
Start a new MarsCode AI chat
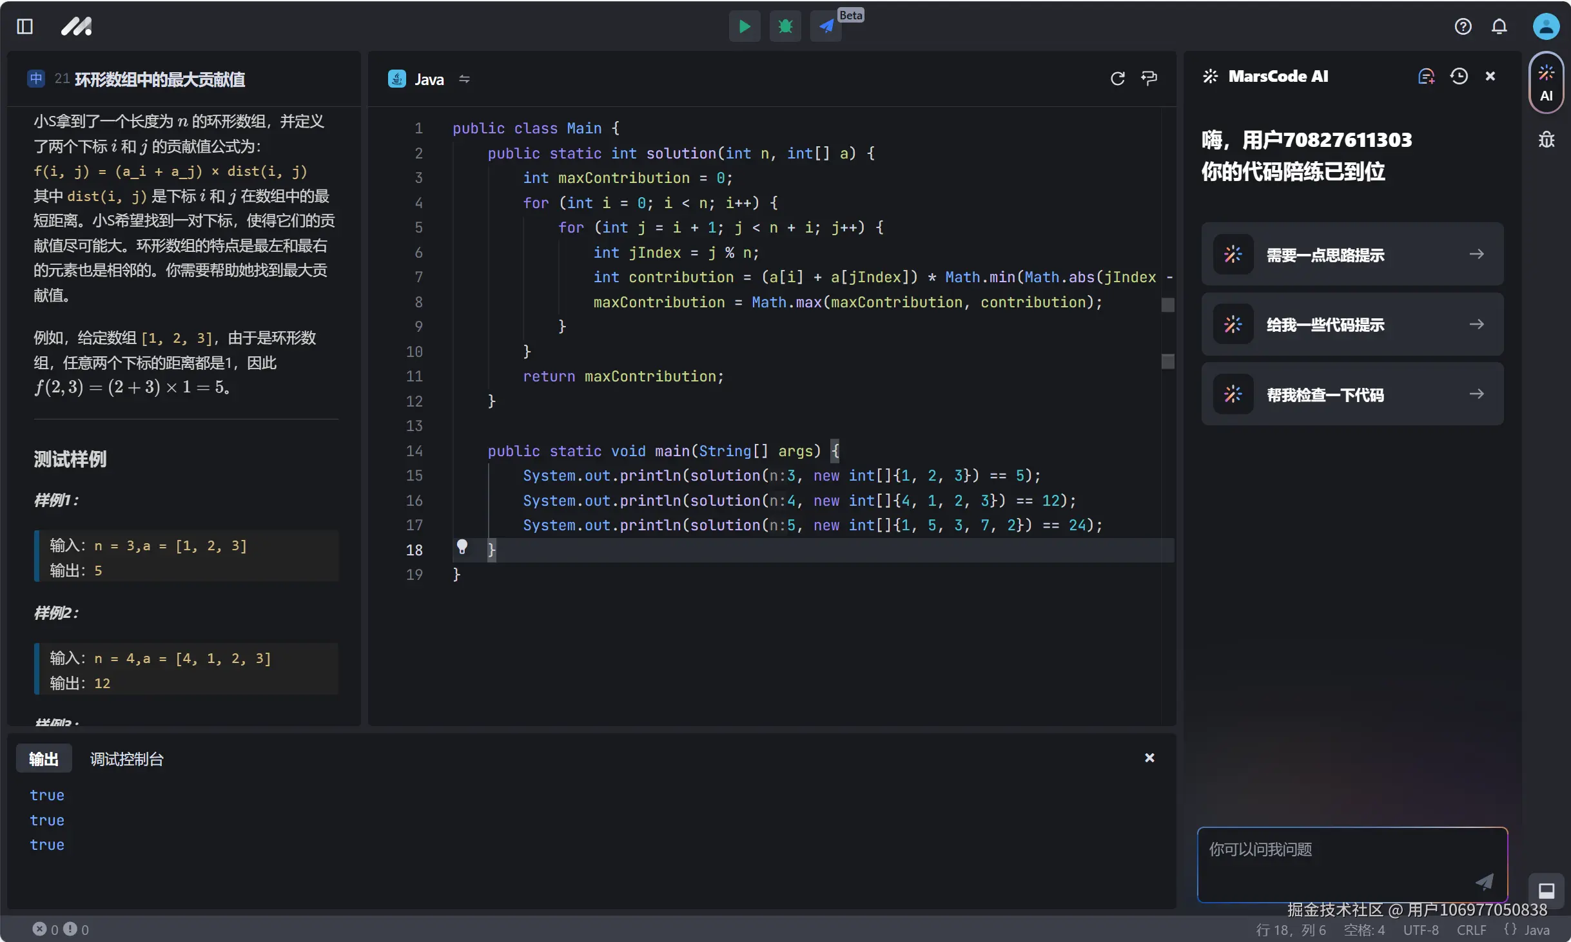(1426, 77)
